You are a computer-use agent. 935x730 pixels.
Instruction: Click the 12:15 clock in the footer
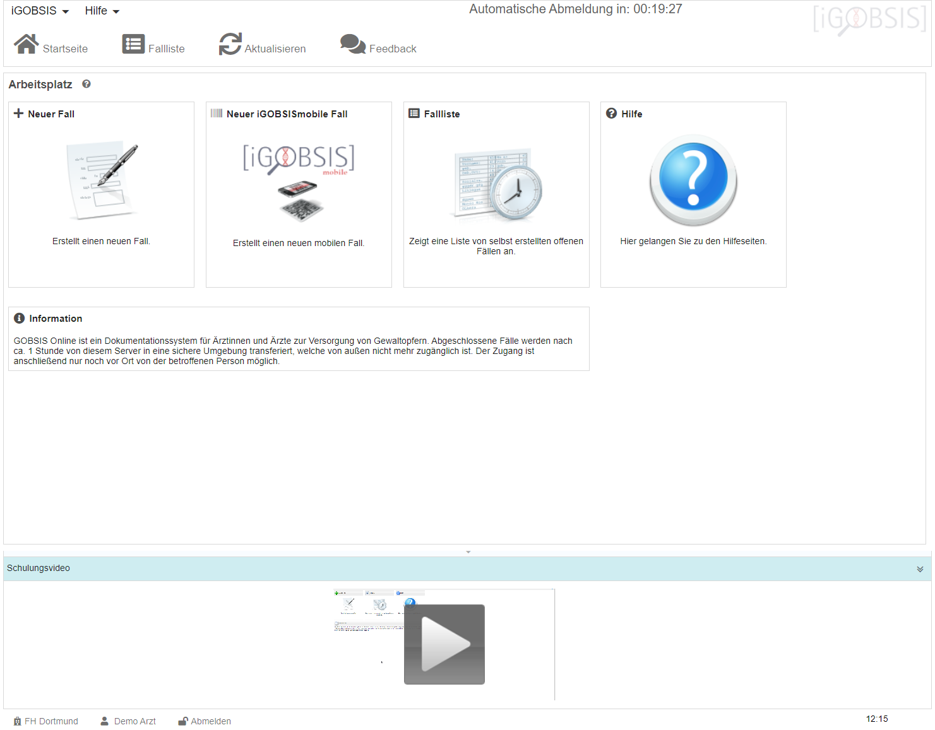tap(877, 719)
